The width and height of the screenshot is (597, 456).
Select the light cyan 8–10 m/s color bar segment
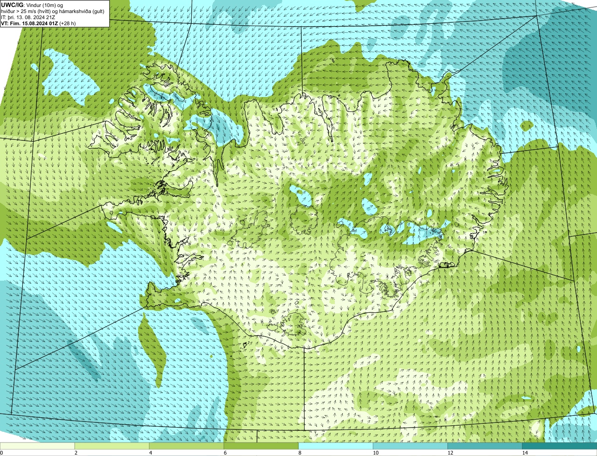pos(336,446)
